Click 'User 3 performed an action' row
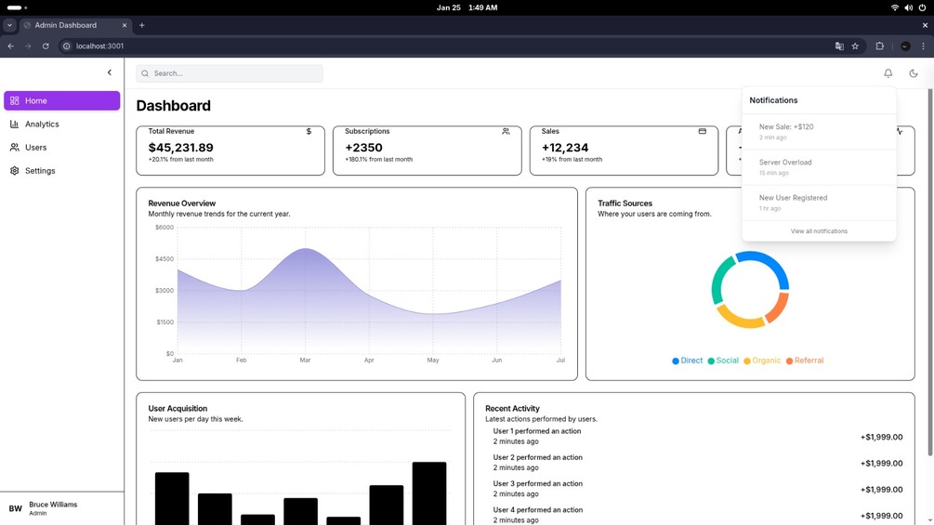934x525 pixels. 694,489
